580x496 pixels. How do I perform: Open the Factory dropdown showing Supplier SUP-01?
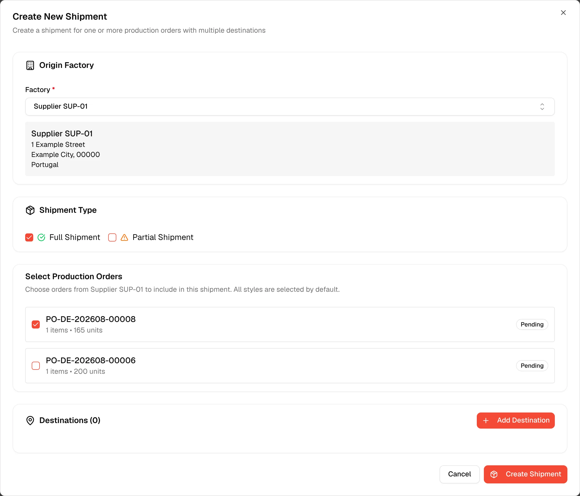click(x=290, y=107)
